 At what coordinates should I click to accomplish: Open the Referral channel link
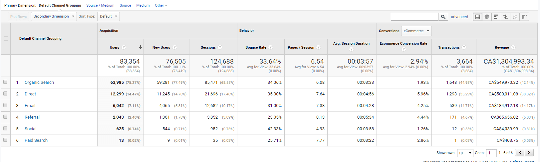(32, 117)
